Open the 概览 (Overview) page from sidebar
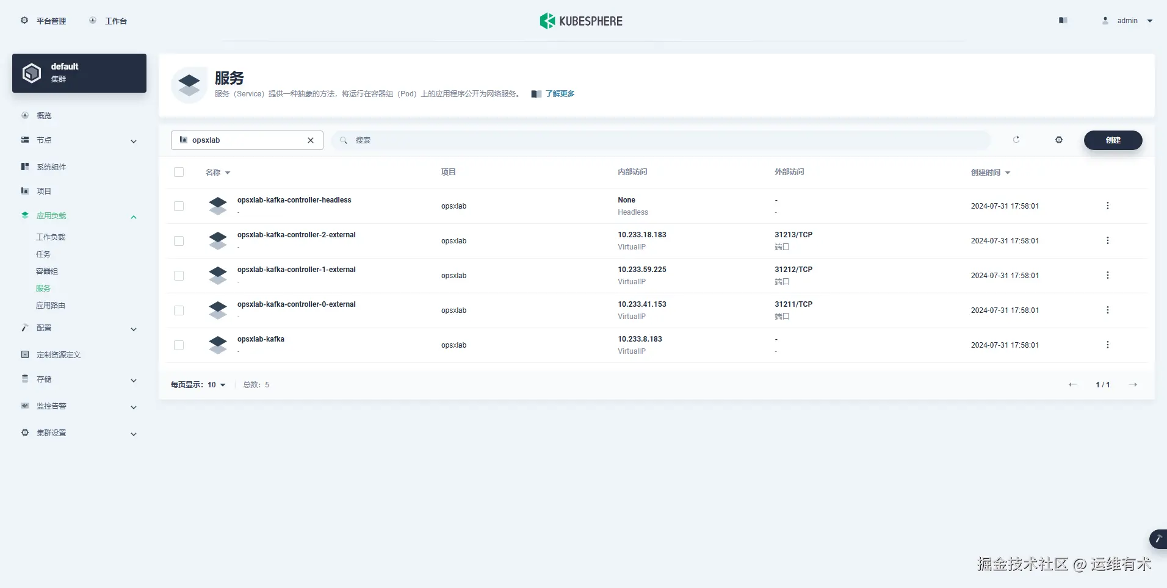This screenshot has width=1167, height=588. click(43, 115)
